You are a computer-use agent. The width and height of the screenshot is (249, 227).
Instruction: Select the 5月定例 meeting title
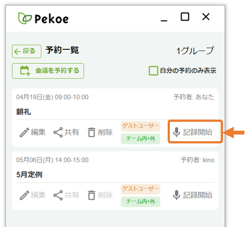coord(29,174)
